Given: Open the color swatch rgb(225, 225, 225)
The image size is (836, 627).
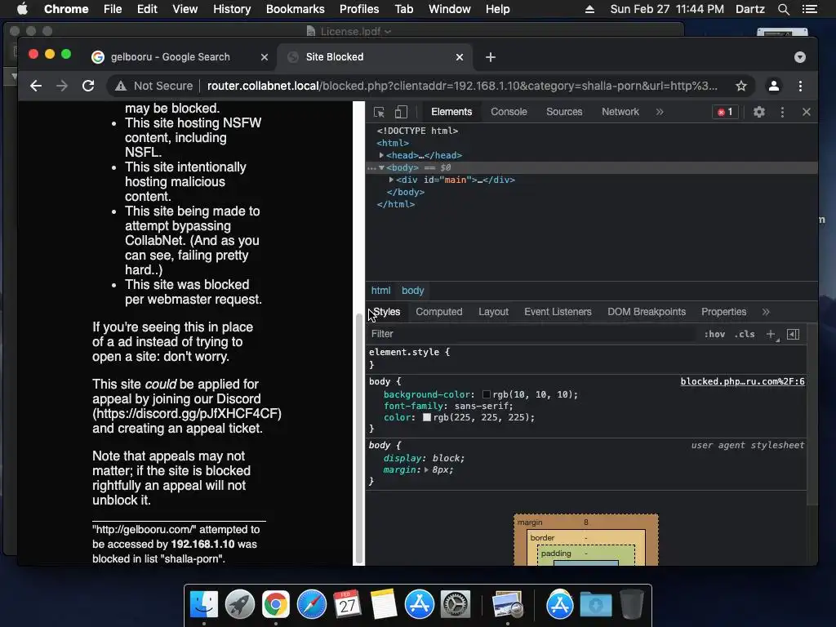Looking at the screenshot, I should [x=426, y=417].
